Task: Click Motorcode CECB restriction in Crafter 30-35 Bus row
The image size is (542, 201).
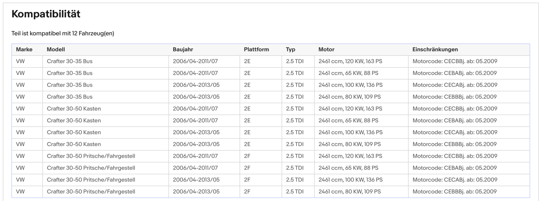Action: coord(455,61)
